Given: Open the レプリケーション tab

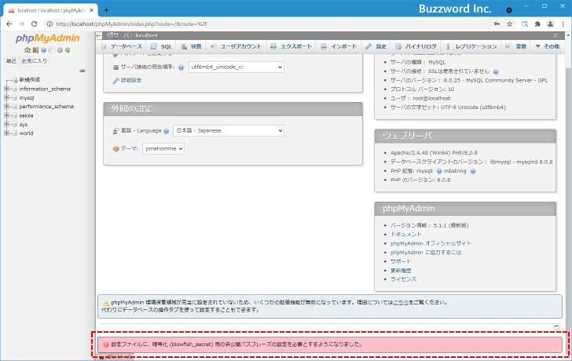Looking at the screenshot, I should [x=471, y=46].
